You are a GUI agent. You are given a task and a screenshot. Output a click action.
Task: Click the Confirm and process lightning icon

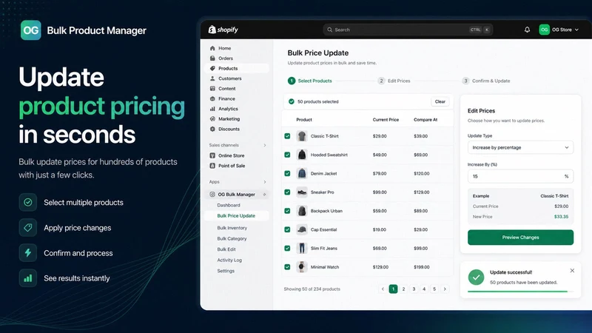[x=28, y=253]
